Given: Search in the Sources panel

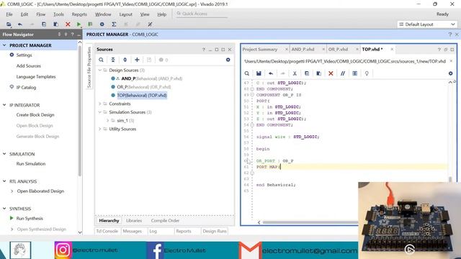Looking at the screenshot, I should 101,60.
